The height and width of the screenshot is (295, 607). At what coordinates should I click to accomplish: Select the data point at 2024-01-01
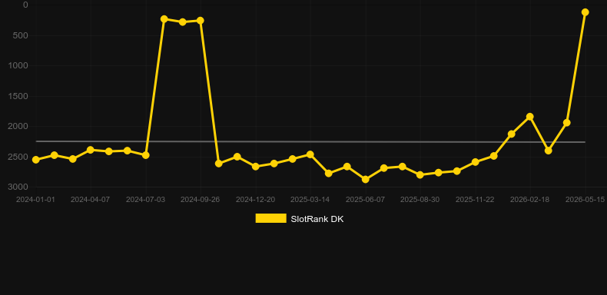(x=36, y=160)
